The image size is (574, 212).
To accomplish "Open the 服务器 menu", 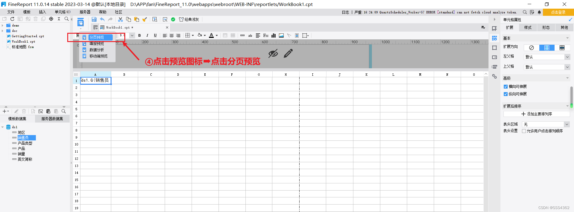I will click(85, 12).
